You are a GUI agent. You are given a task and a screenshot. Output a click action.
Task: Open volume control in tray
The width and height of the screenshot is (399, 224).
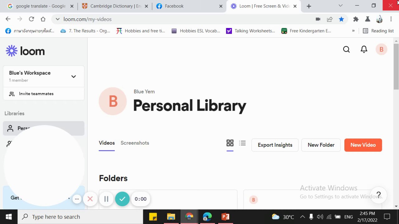[x=320, y=217]
